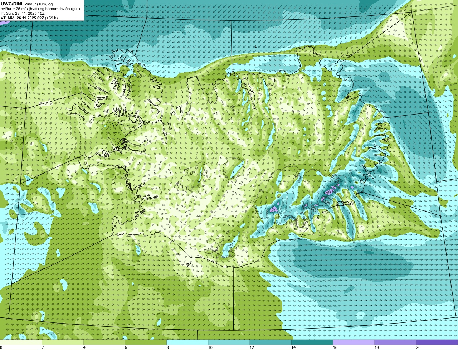Click the 'UWC/DINI: Vindur (10m) og' title line

coord(27,4)
